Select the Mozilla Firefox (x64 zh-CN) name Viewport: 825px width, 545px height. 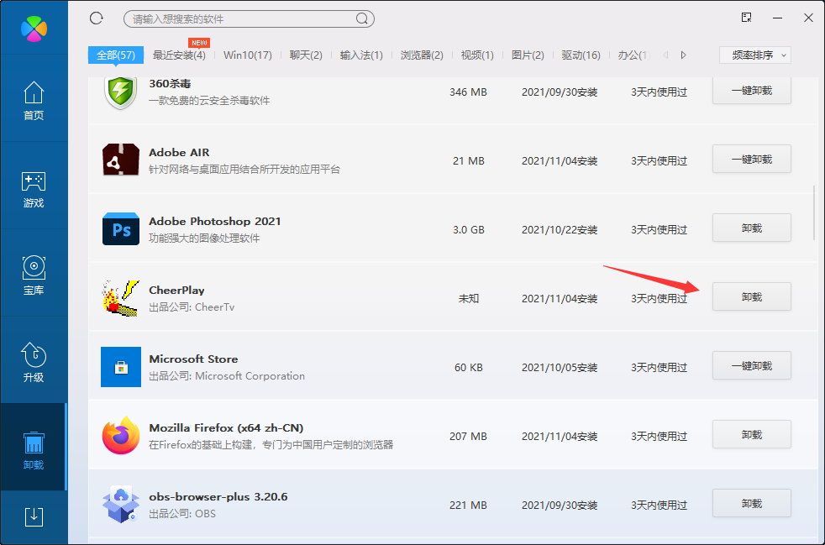(x=226, y=428)
